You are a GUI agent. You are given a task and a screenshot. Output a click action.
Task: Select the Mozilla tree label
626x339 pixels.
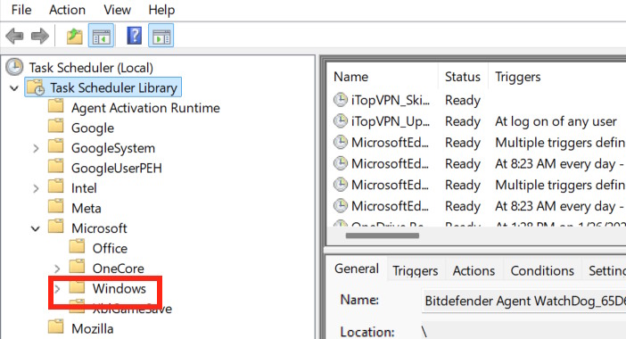point(92,328)
